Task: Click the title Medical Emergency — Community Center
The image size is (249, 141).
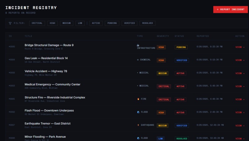Action: point(53,84)
